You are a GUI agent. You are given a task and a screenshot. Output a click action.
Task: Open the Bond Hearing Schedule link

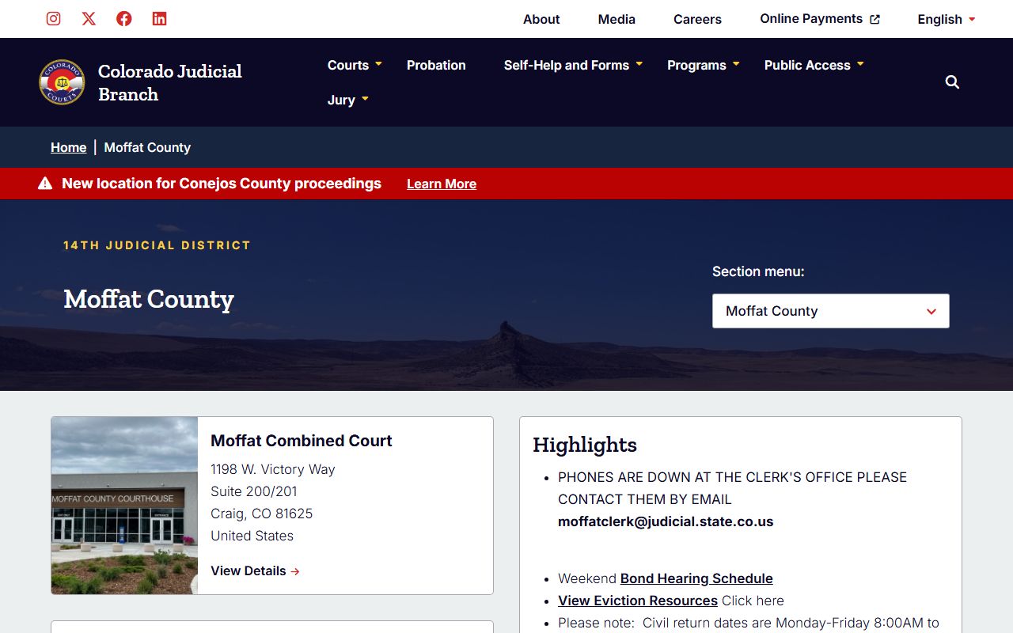click(696, 578)
